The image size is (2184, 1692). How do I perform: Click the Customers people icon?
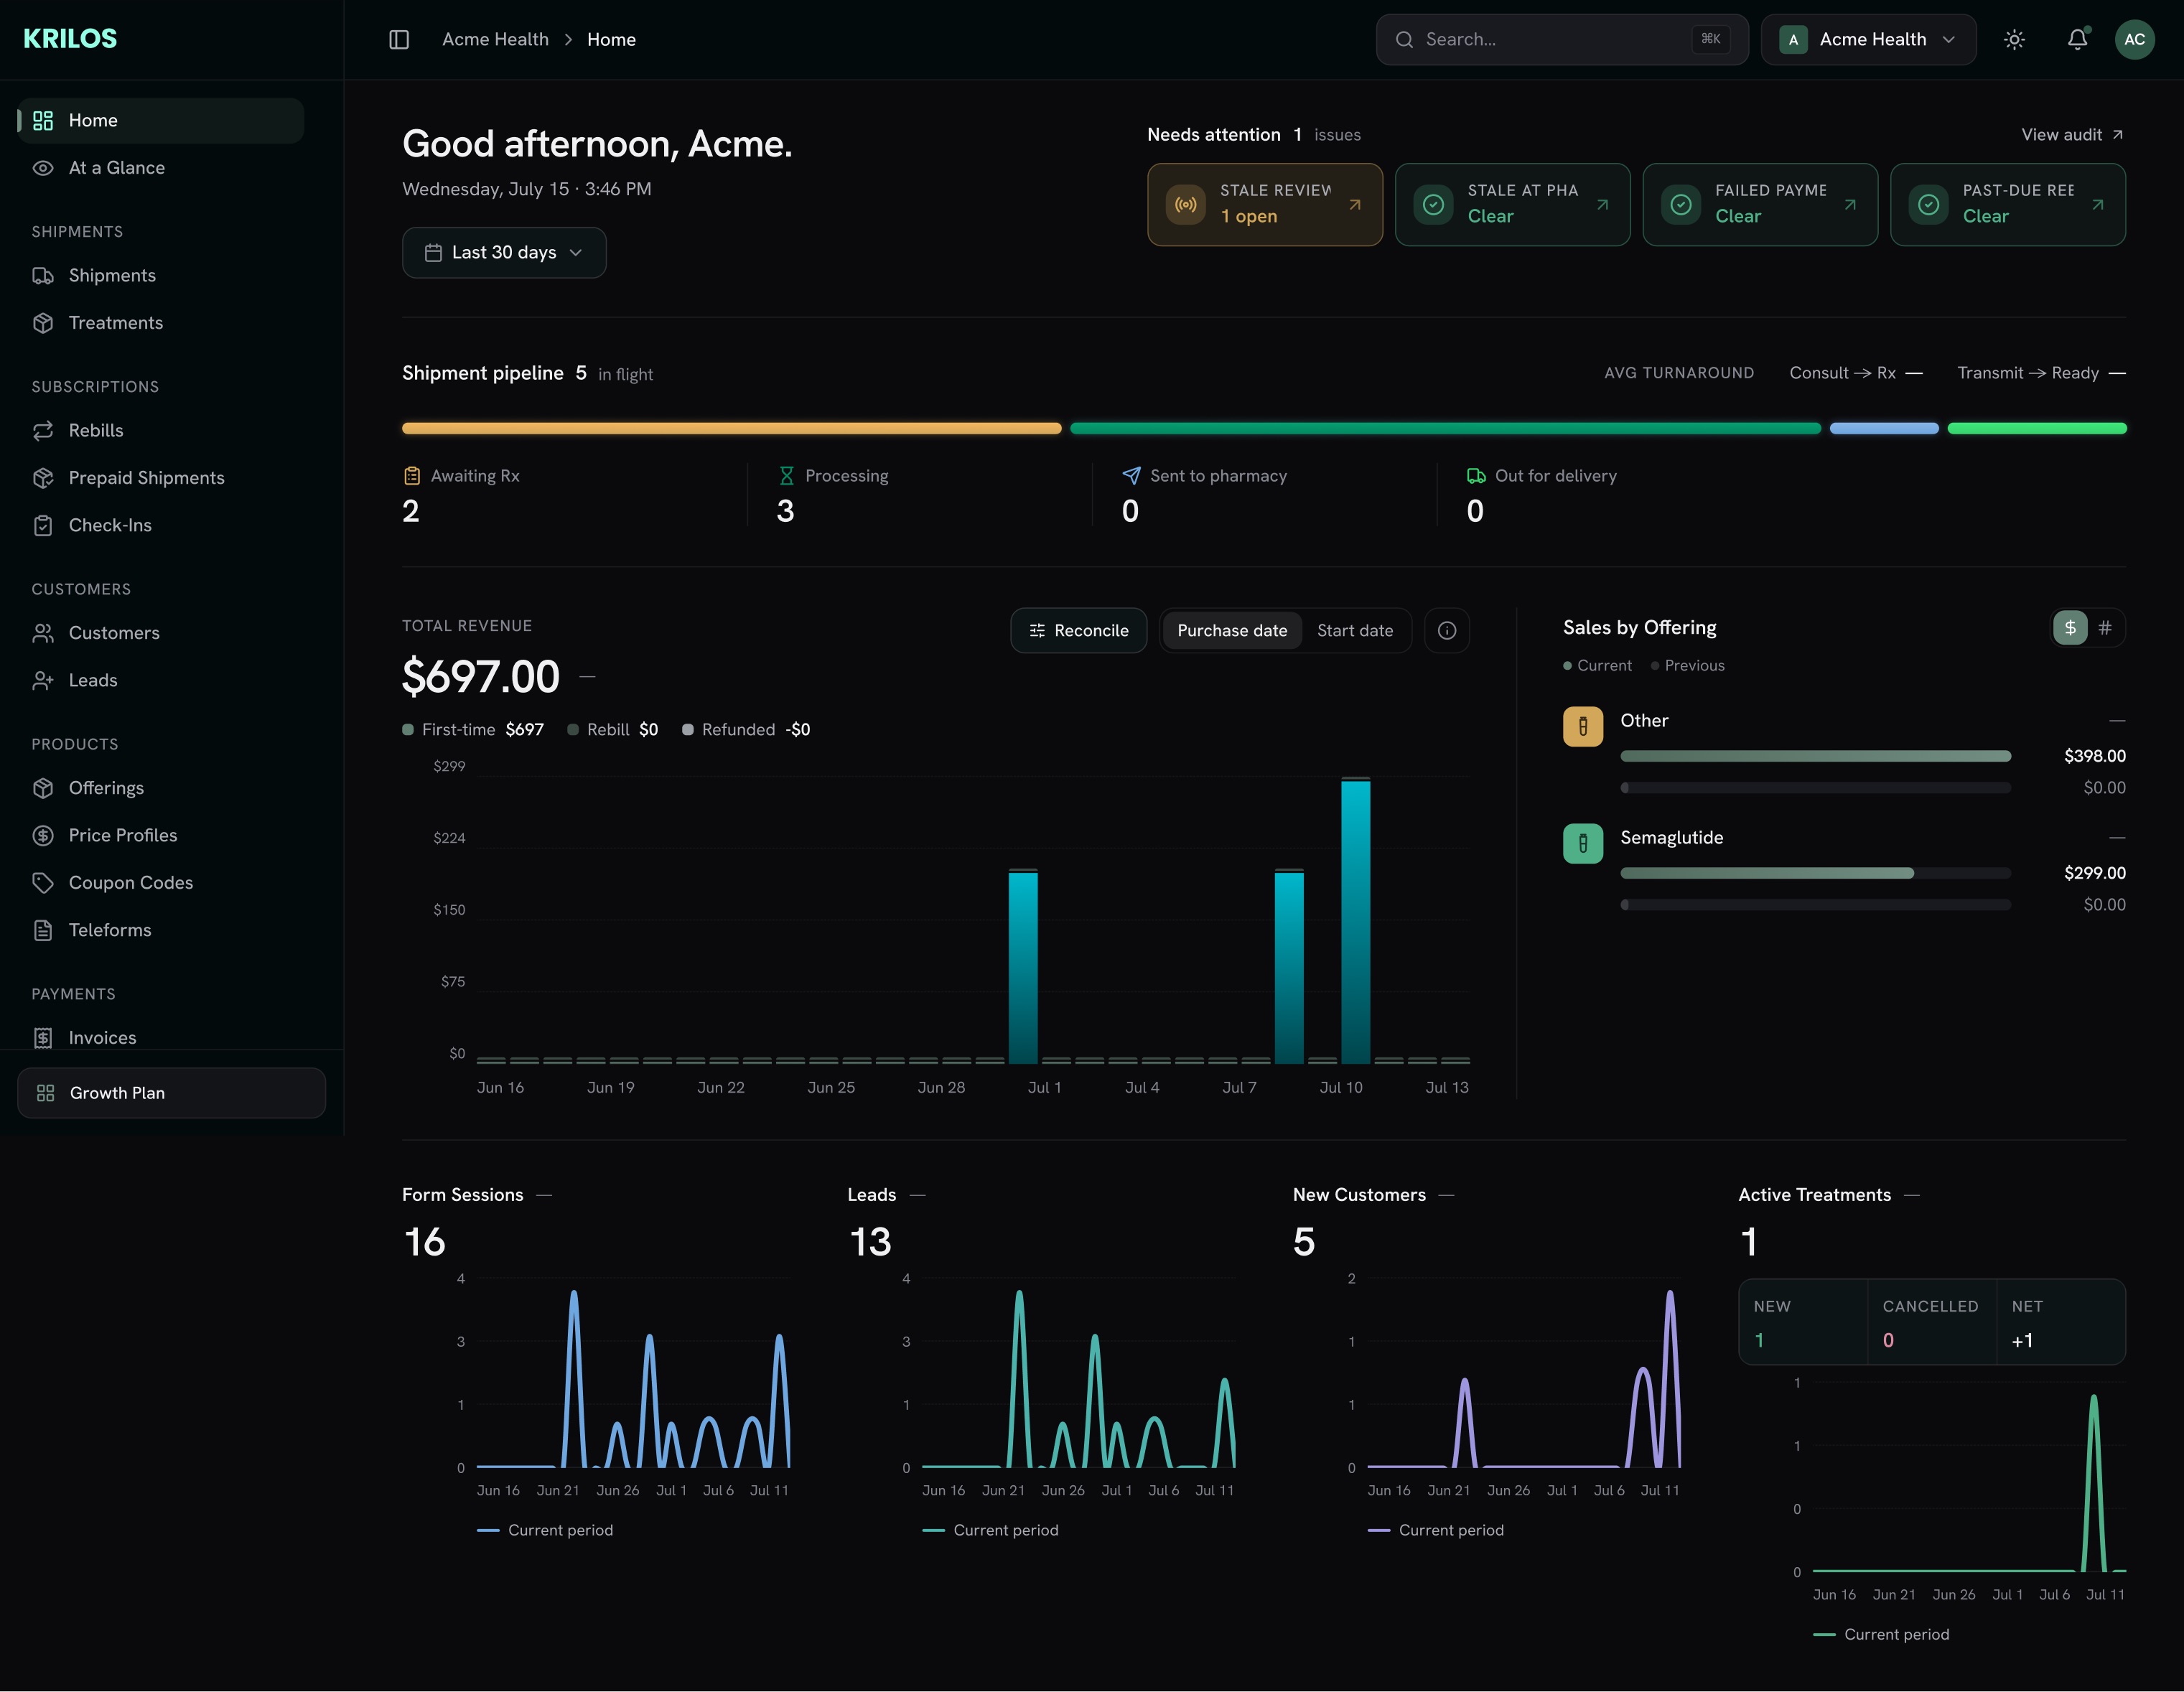[43, 633]
